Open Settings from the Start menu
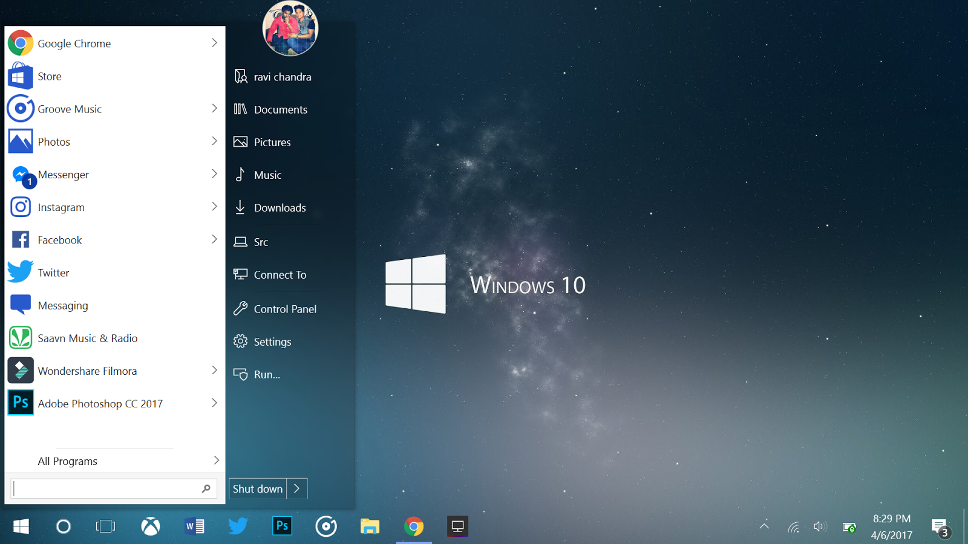 click(263, 342)
